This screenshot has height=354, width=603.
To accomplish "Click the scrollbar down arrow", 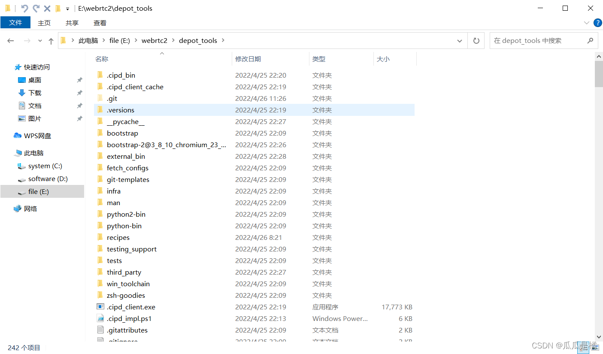I will (x=599, y=337).
